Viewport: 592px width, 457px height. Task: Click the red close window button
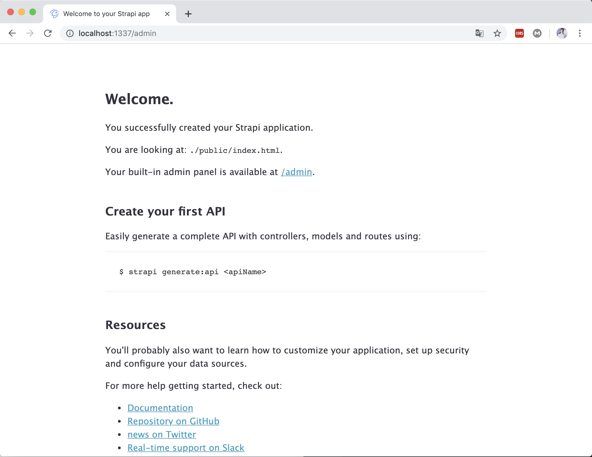click(x=11, y=12)
